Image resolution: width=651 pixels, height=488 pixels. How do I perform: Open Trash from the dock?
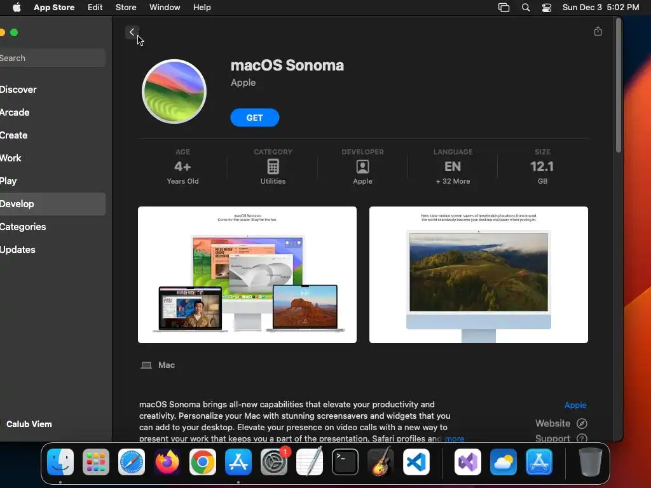(591, 462)
